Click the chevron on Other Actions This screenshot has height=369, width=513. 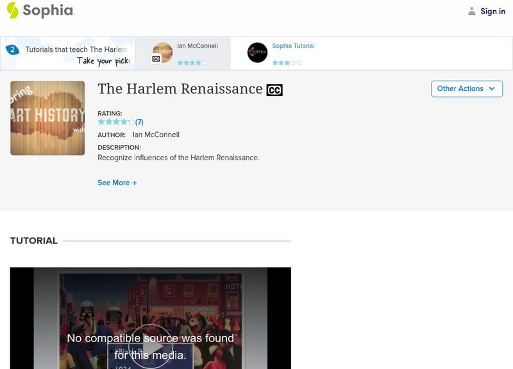pos(491,89)
